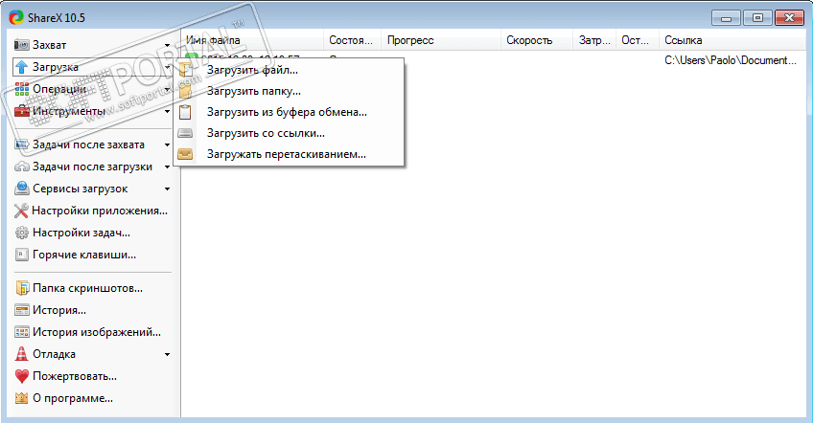Click the Пожертвовать... label
813x423 pixels.
click(75, 376)
